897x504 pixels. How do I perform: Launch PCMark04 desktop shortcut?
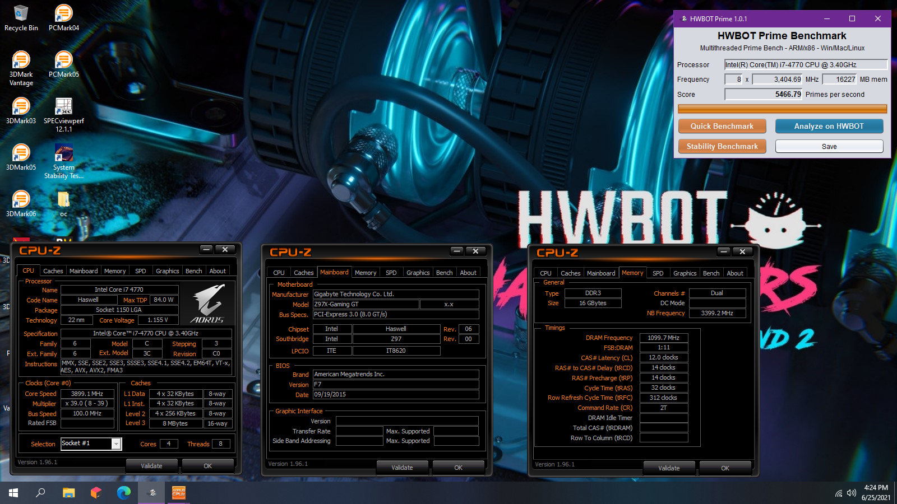(64, 18)
